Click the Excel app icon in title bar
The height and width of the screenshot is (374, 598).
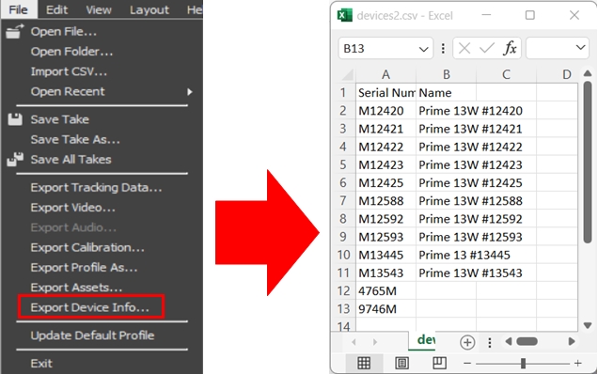pyautogui.click(x=344, y=15)
